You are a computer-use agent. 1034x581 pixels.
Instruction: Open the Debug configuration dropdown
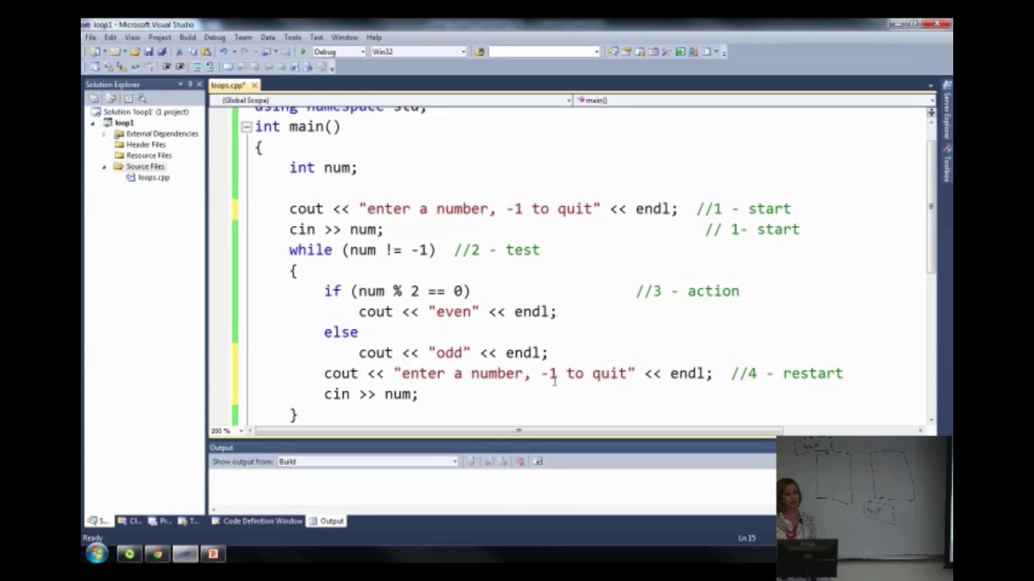pos(362,52)
